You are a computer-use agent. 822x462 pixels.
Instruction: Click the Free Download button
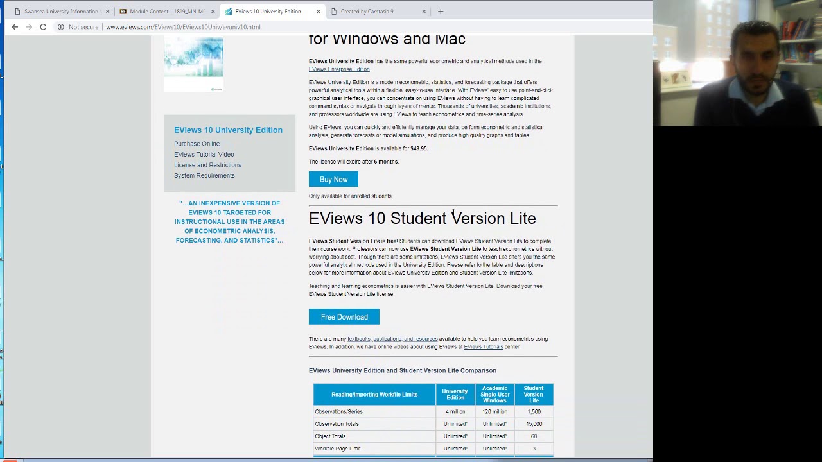point(344,317)
